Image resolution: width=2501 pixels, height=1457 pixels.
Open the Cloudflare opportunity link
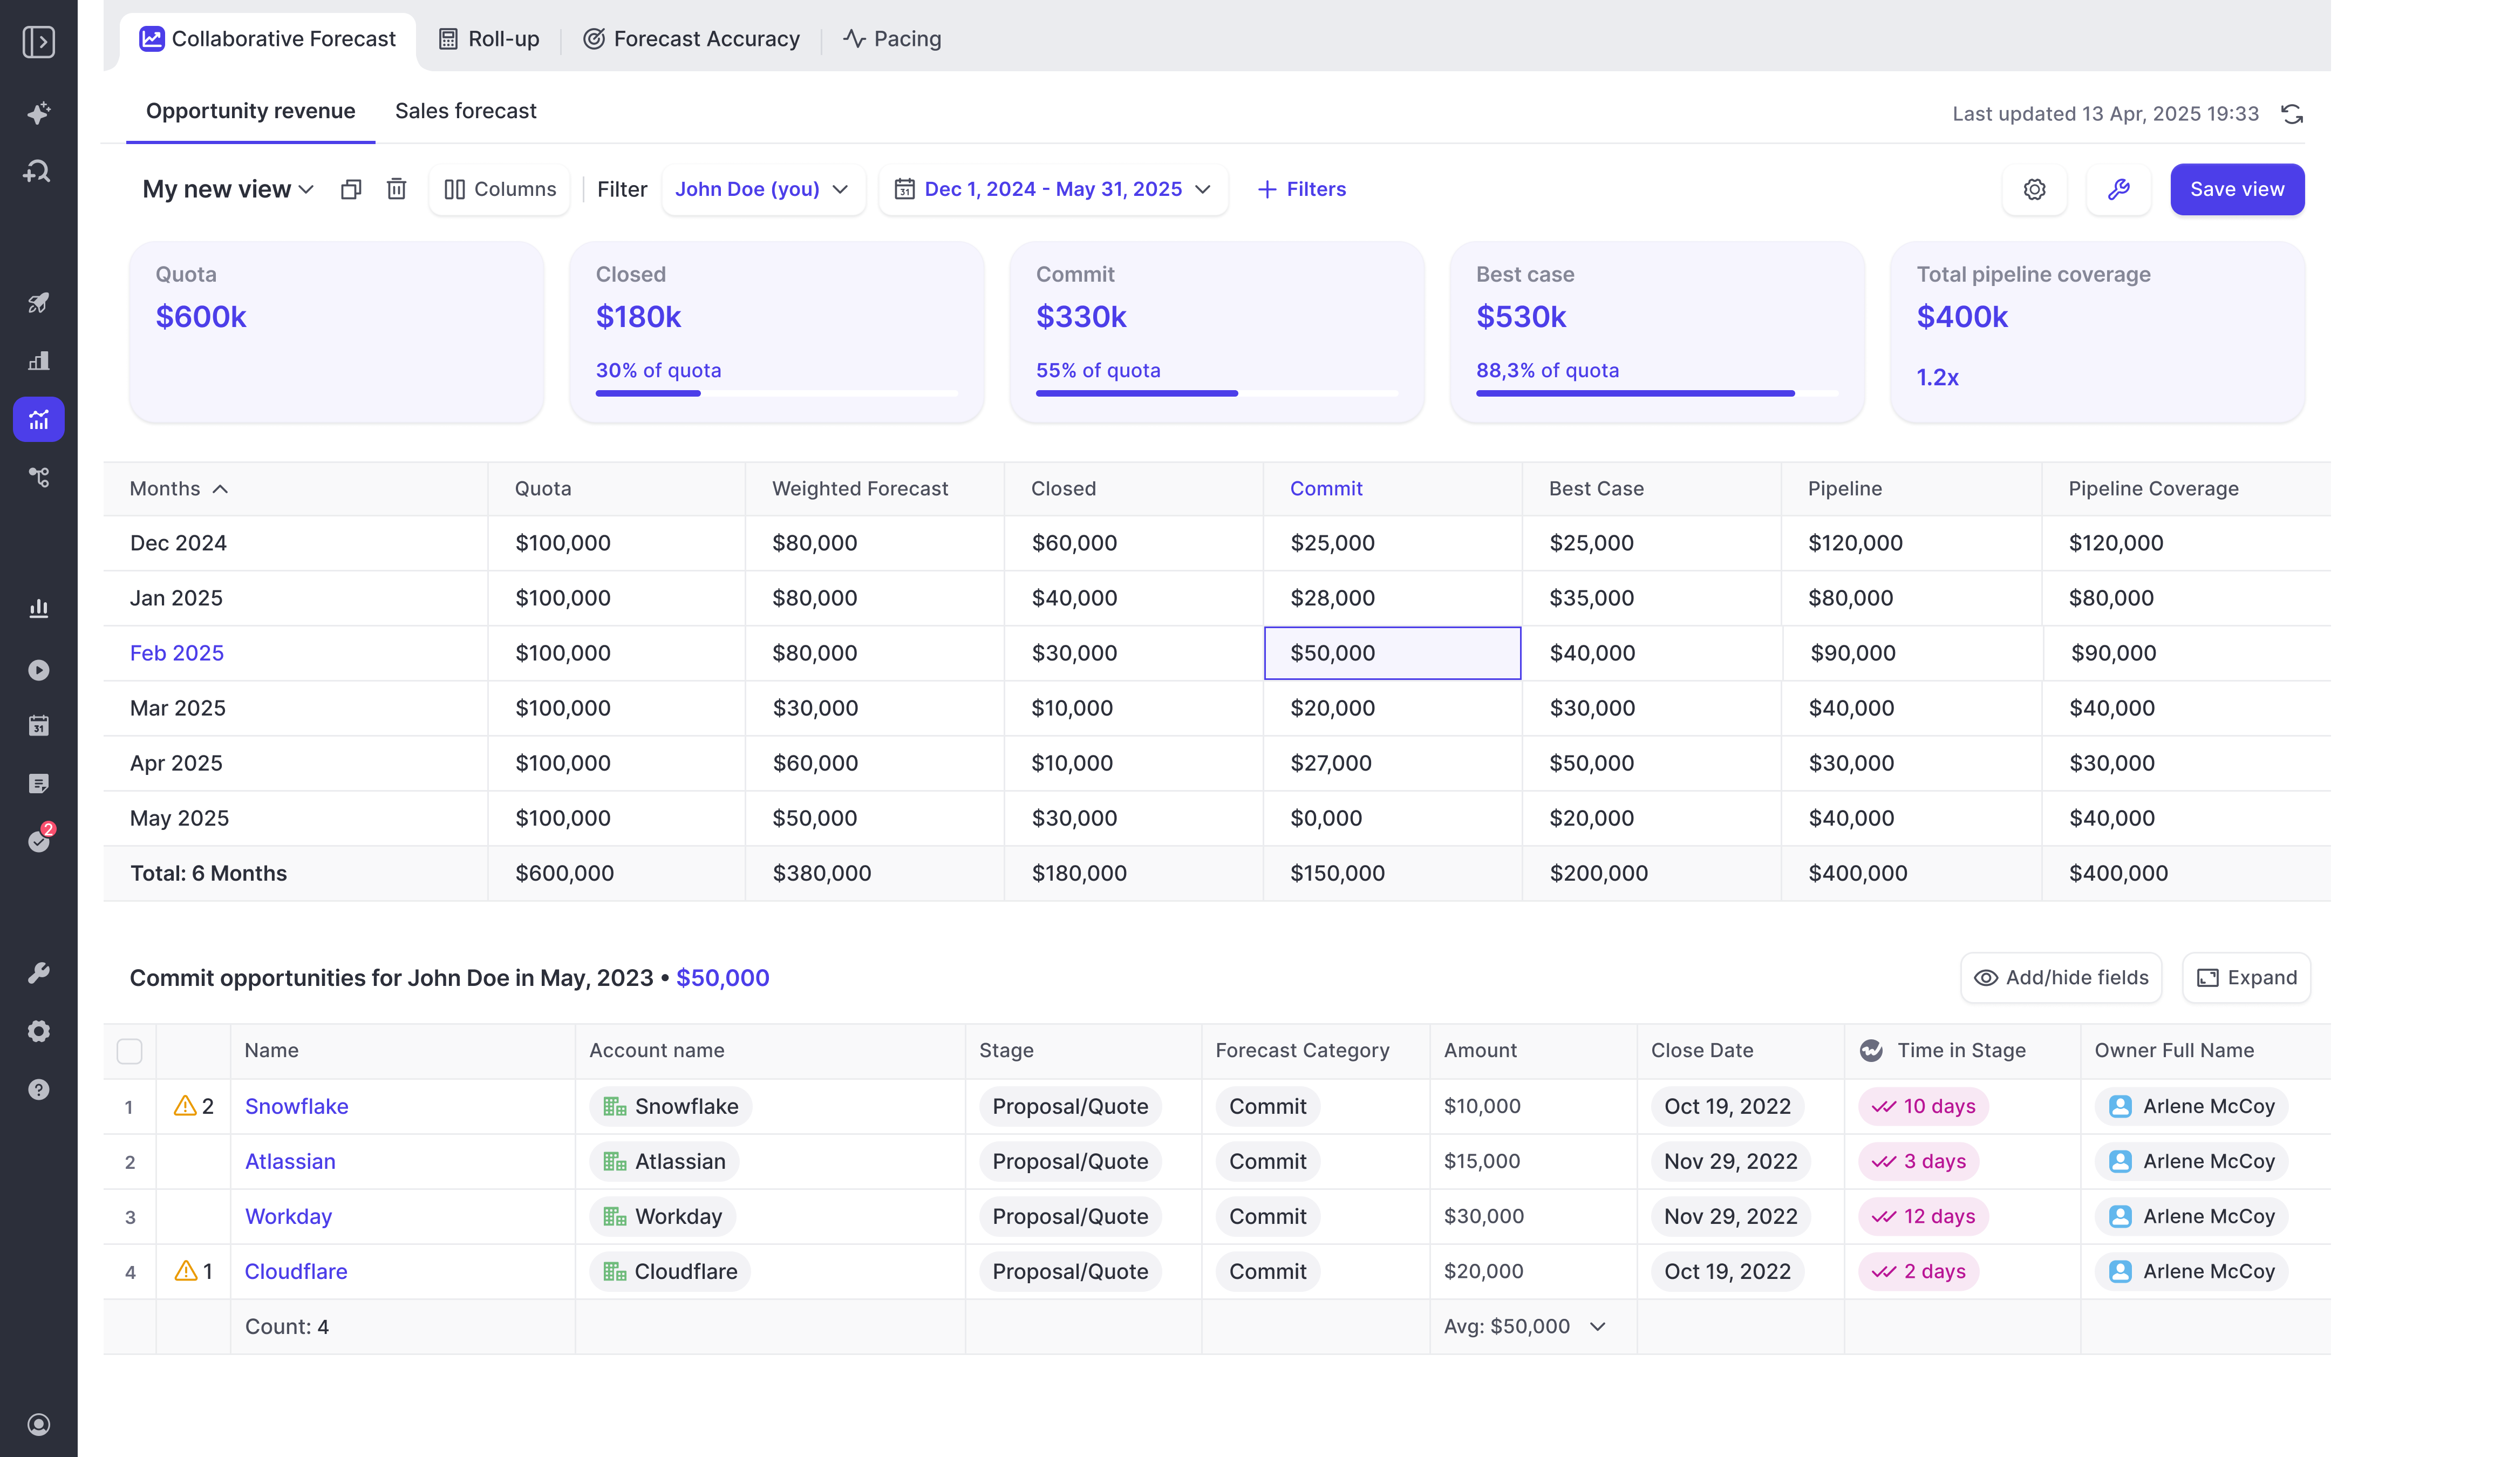pos(296,1271)
